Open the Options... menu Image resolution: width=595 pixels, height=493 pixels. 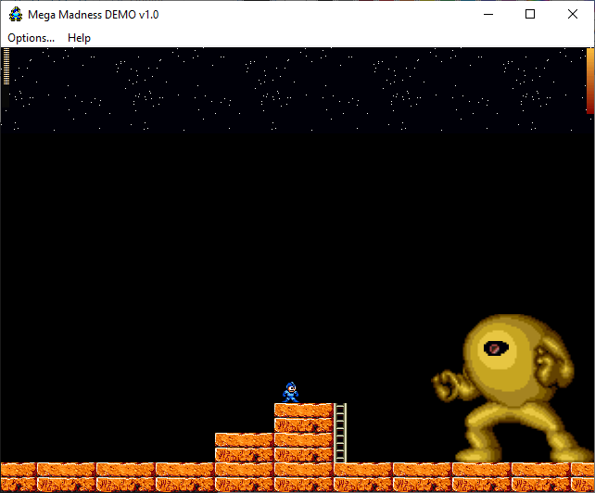pos(32,38)
